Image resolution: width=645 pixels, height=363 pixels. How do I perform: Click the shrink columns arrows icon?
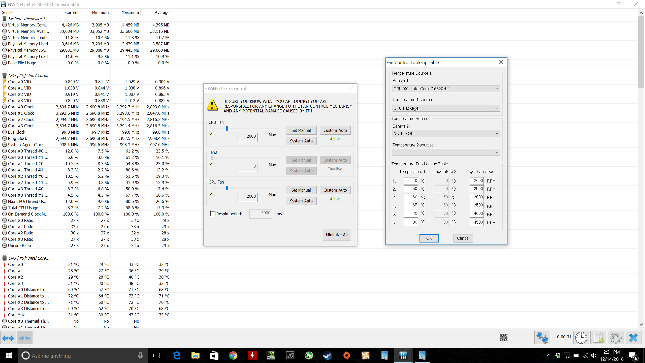click(24, 338)
